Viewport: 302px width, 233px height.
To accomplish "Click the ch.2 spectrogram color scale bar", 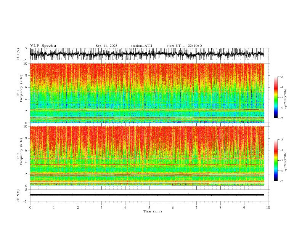I will click(276, 160).
